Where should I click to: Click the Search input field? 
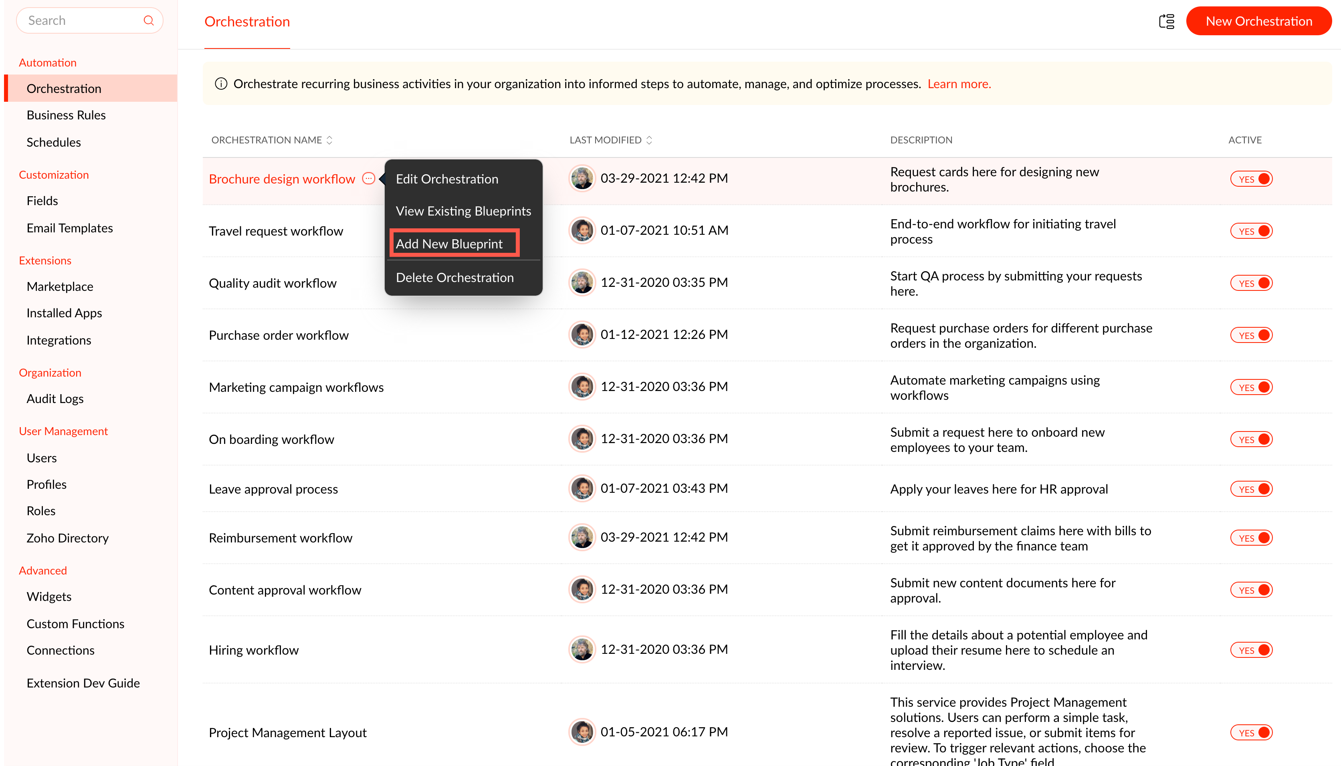pyautogui.click(x=79, y=20)
